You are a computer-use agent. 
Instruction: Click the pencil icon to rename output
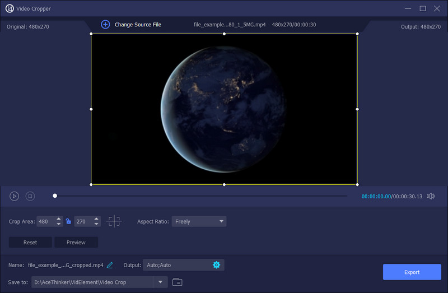pos(110,265)
